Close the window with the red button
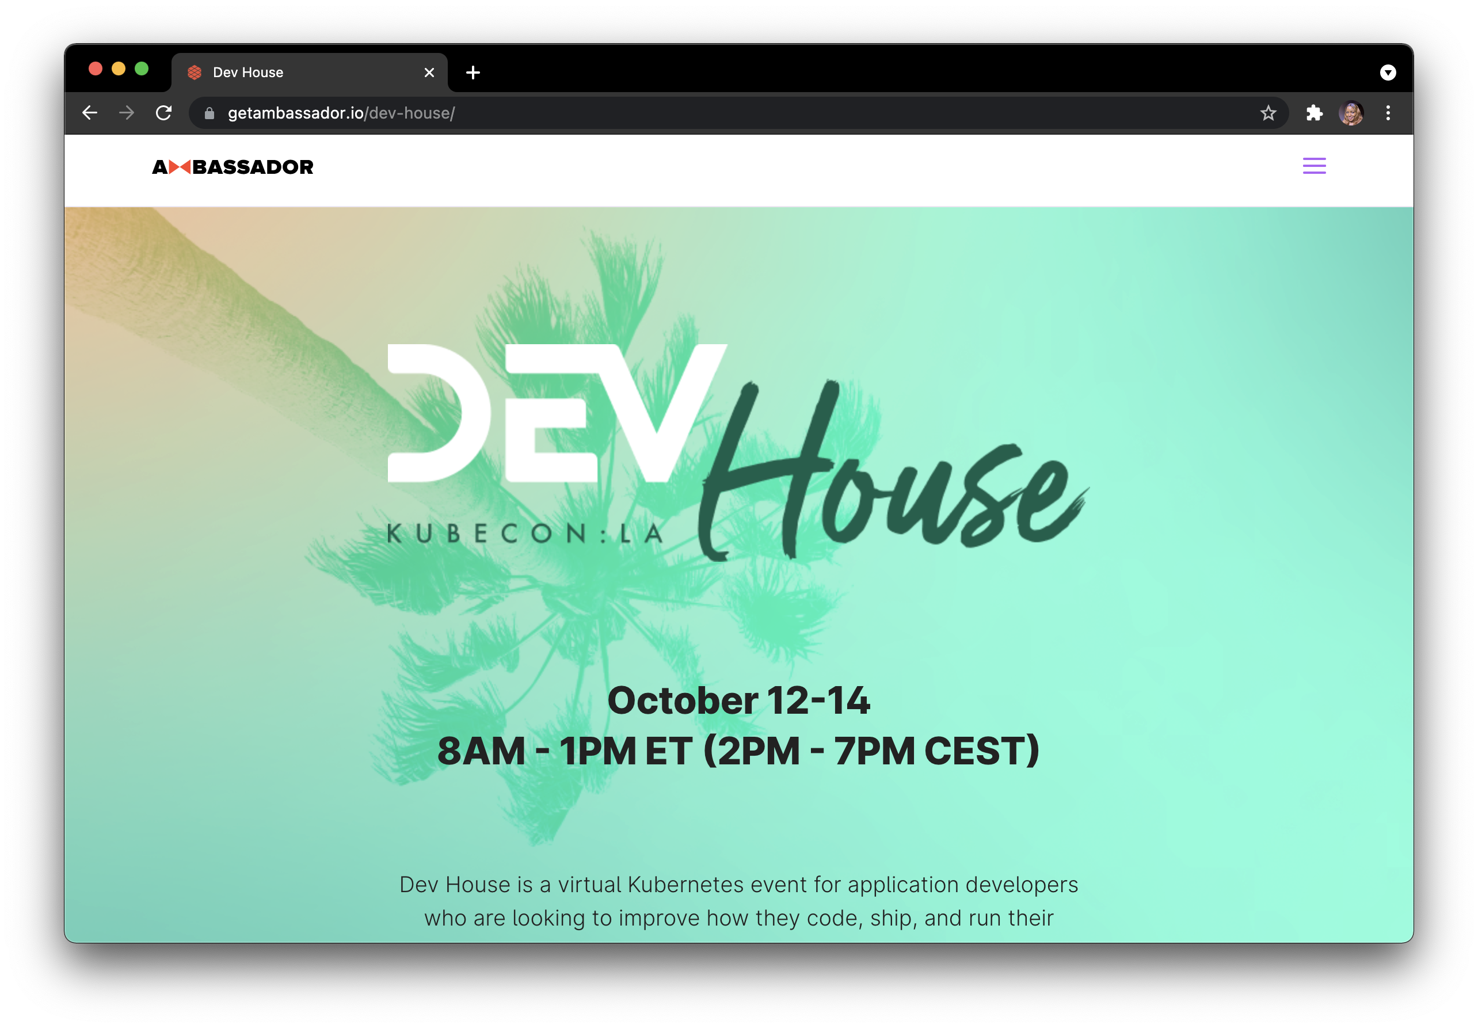This screenshot has width=1478, height=1028. click(x=96, y=69)
